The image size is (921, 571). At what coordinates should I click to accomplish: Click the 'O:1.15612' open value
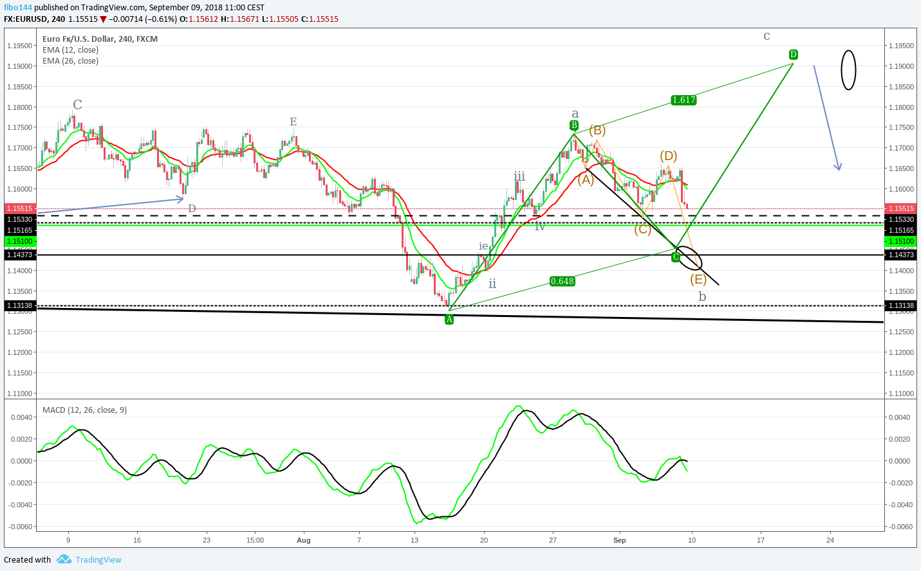[x=199, y=19]
